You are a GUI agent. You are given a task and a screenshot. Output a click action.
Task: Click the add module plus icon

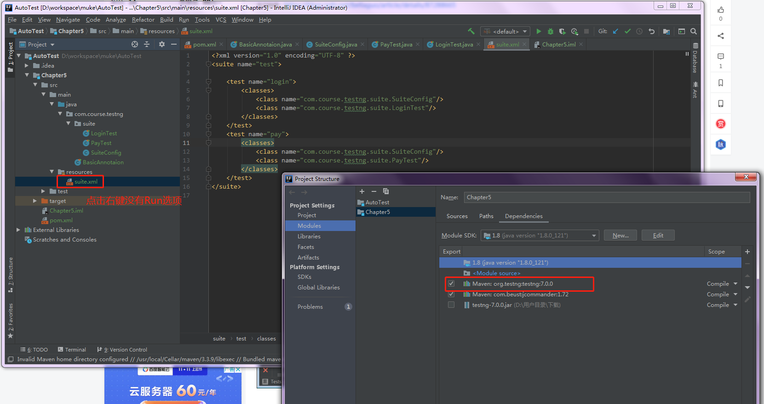pyautogui.click(x=362, y=191)
